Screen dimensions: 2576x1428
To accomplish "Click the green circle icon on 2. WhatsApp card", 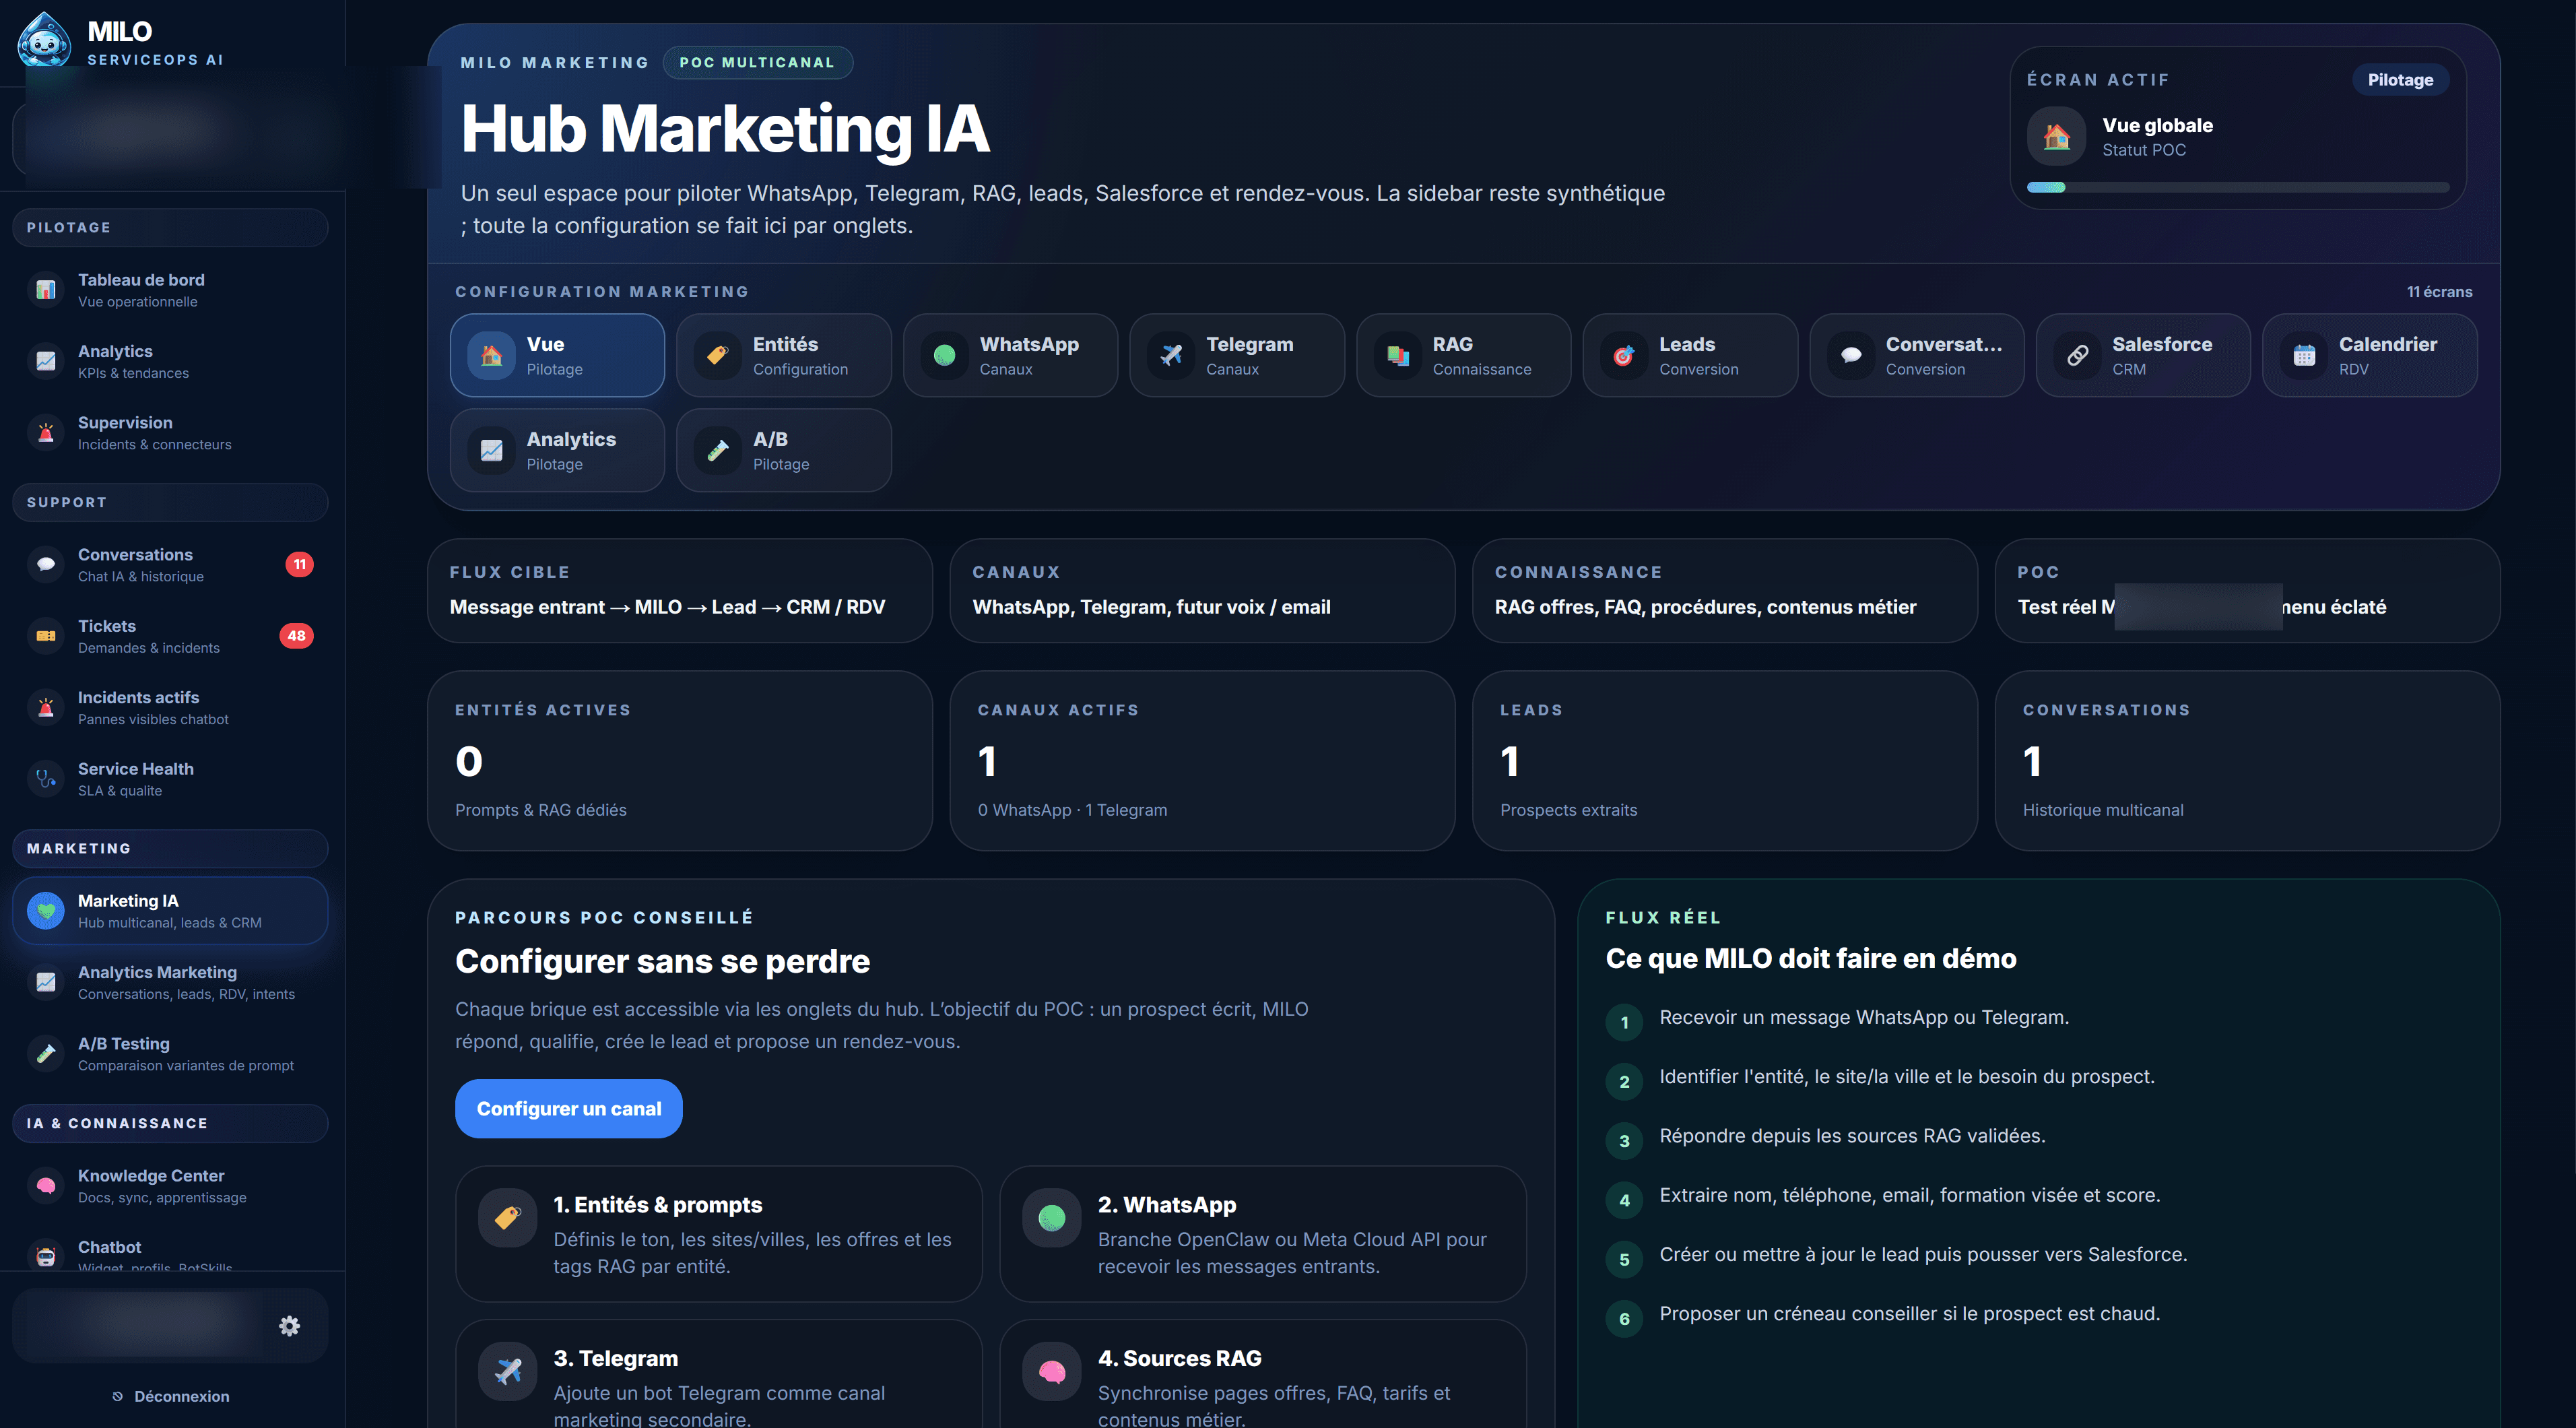I will click(x=1052, y=1217).
